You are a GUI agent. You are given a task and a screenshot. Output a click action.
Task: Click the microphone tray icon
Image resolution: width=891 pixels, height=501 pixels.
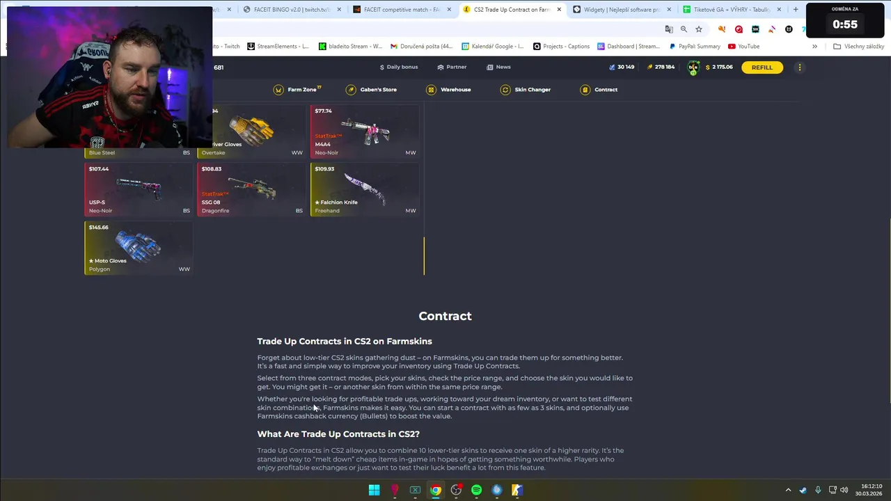[x=818, y=490]
